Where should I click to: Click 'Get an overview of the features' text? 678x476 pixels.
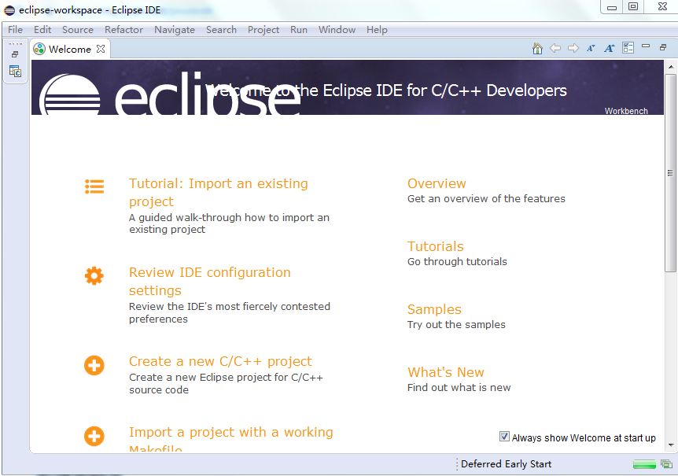486,199
